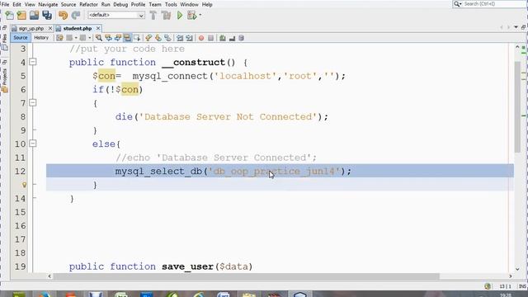This screenshot has height=297, width=528.
Task: Click the vertical scrollbar thumb
Action: [517, 107]
